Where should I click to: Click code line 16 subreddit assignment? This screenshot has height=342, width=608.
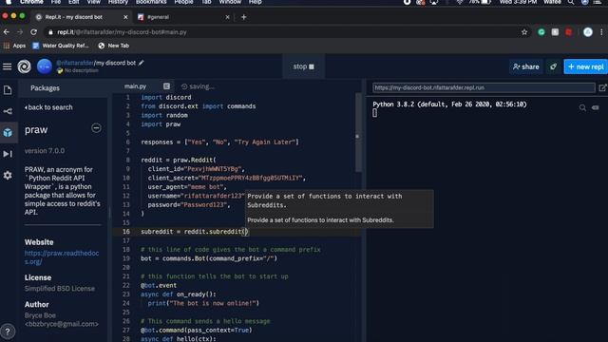[x=194, y=232]
